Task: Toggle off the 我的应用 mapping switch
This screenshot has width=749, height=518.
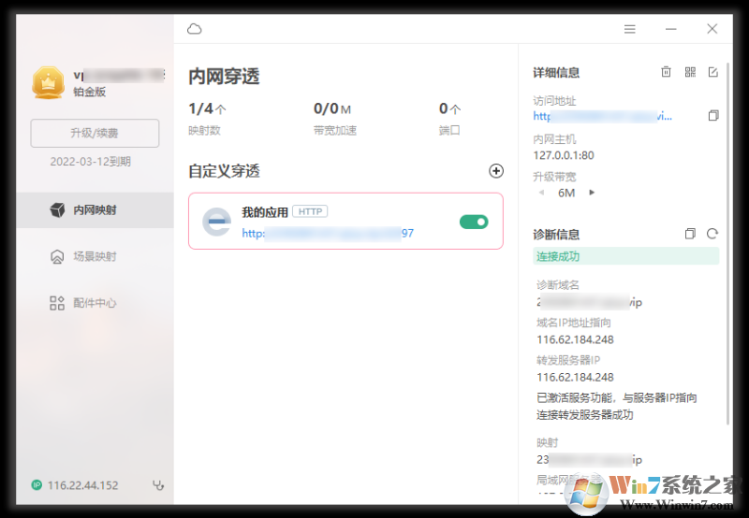Action: click(474, 222)
